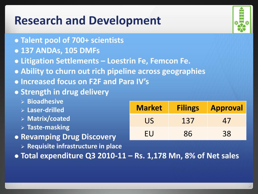Click the 'EU' market table cell
Image resolution: width=258 pixels, height=194 pixels.
tap(149, 133)
